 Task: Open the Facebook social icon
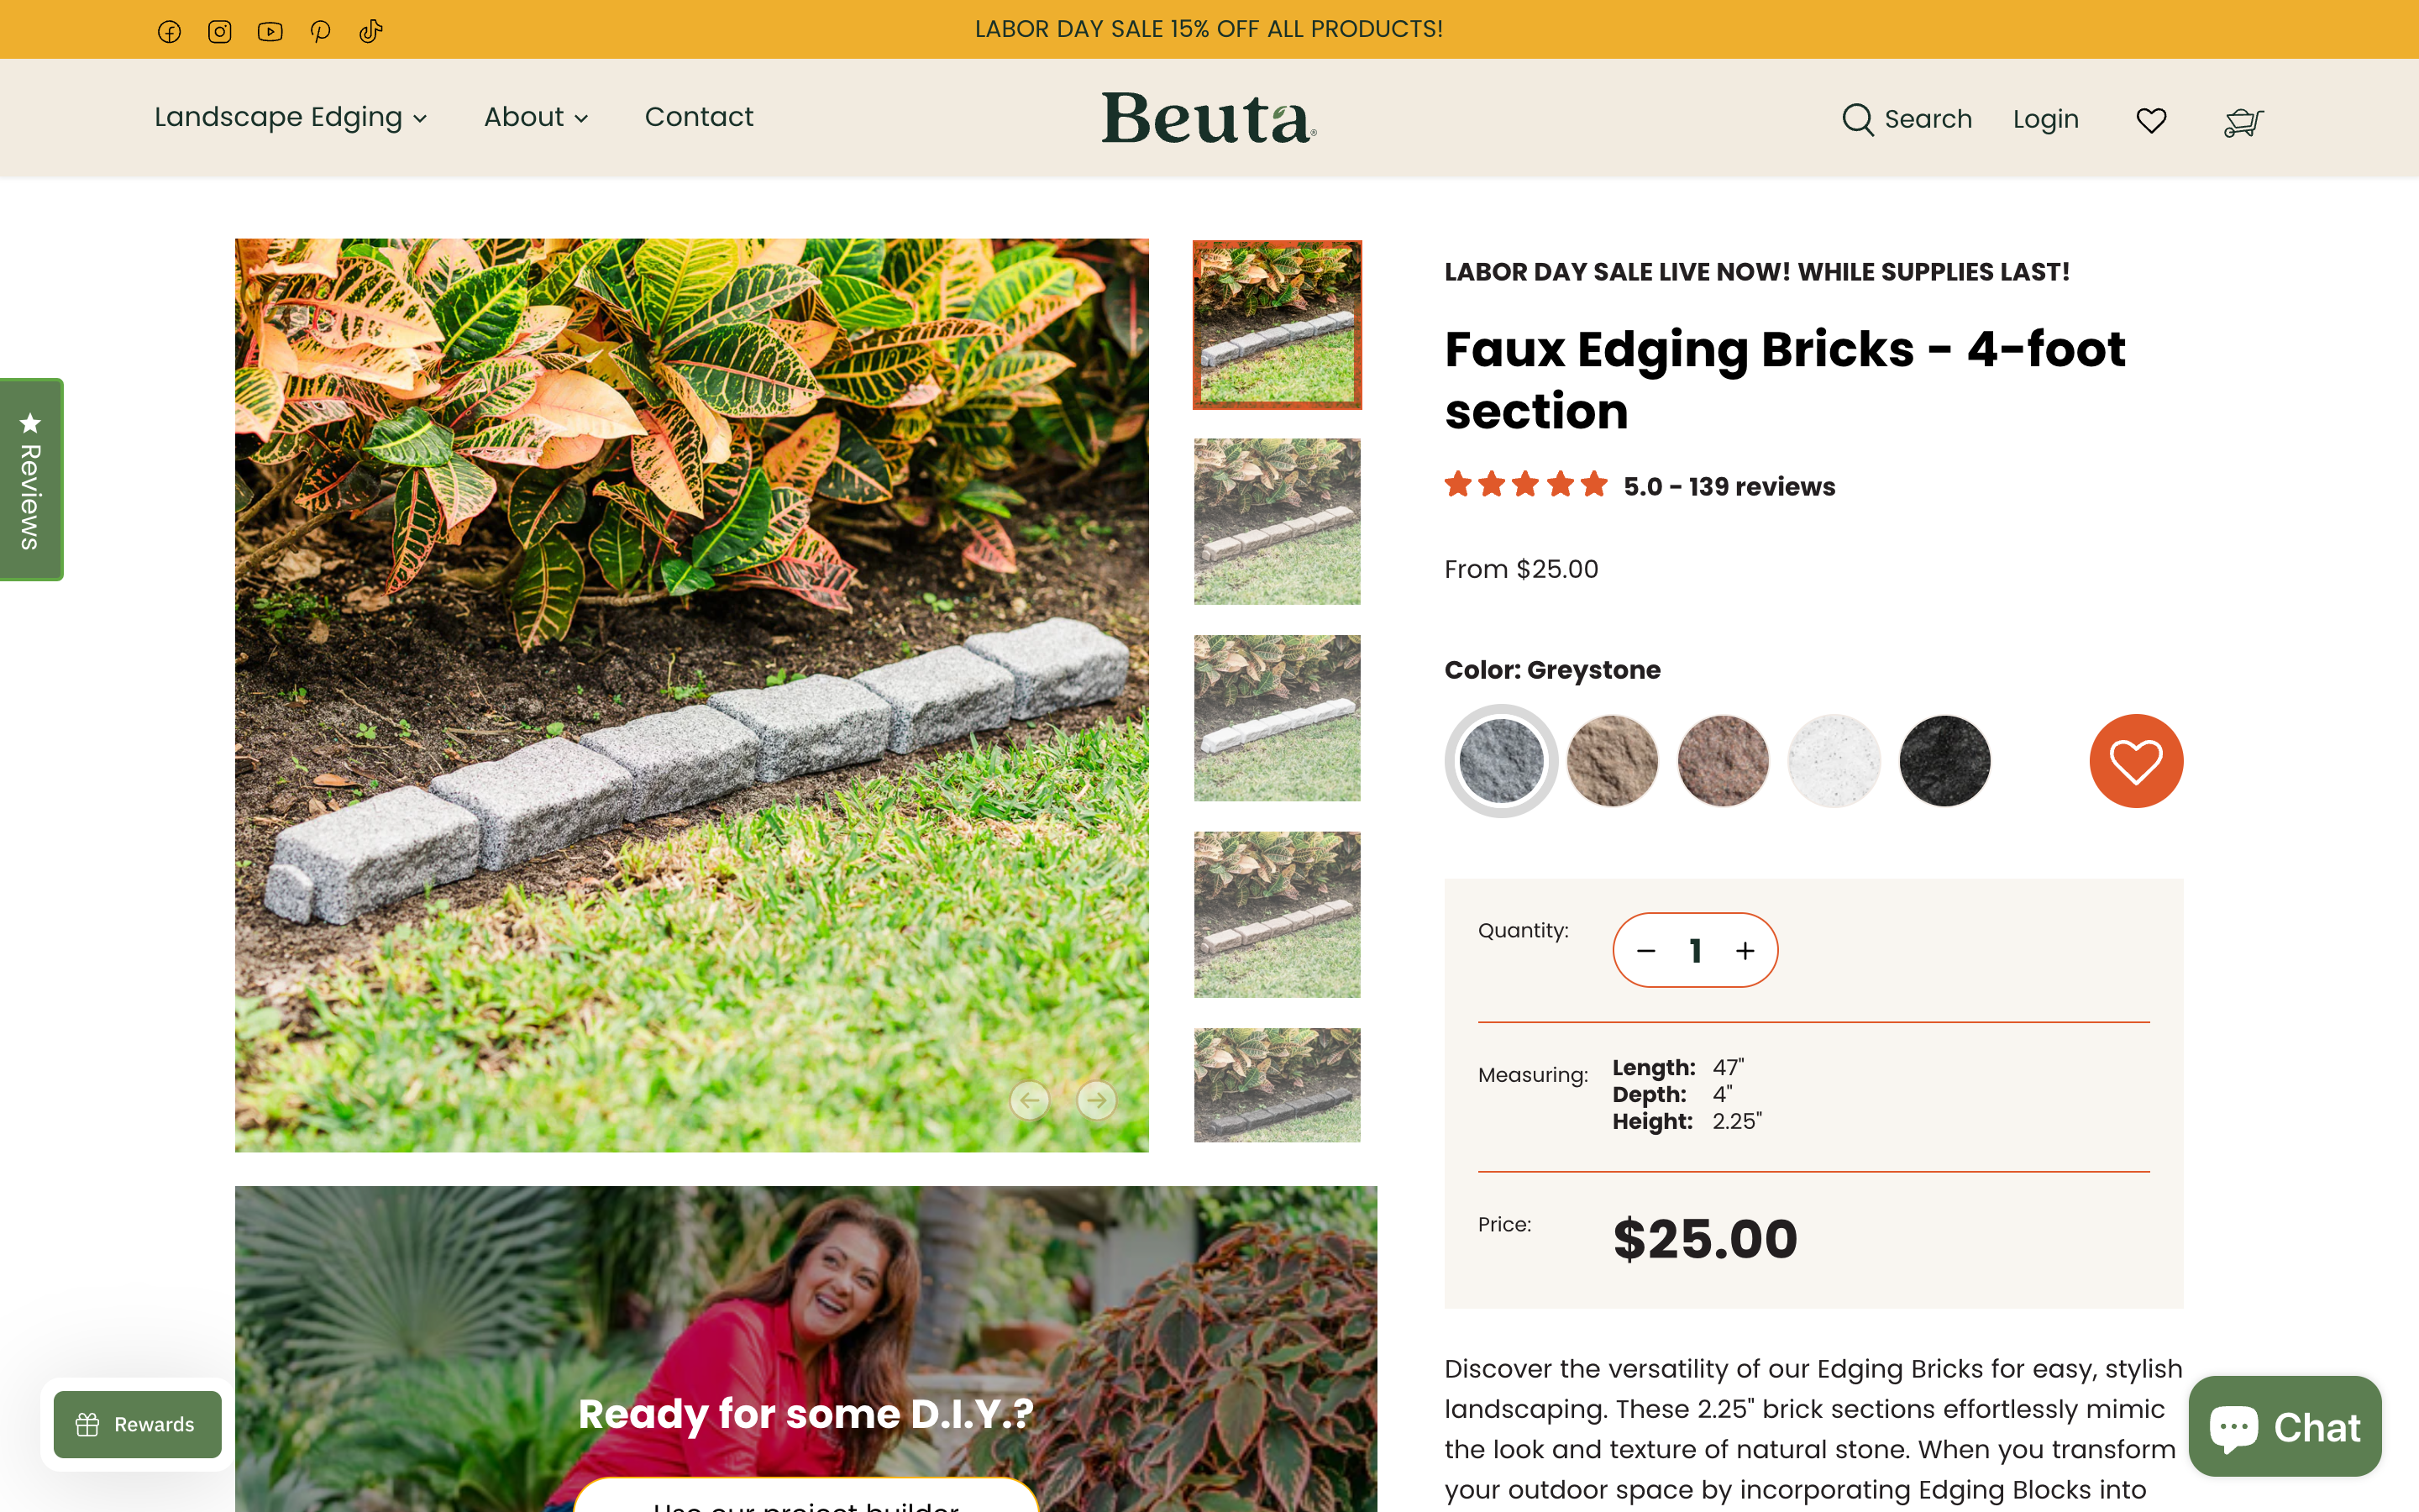click(169, 31)
